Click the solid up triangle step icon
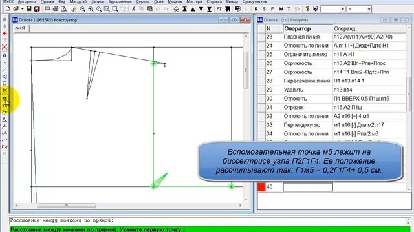The width and height of the screenshot is (414, 232). coord(193,9)
